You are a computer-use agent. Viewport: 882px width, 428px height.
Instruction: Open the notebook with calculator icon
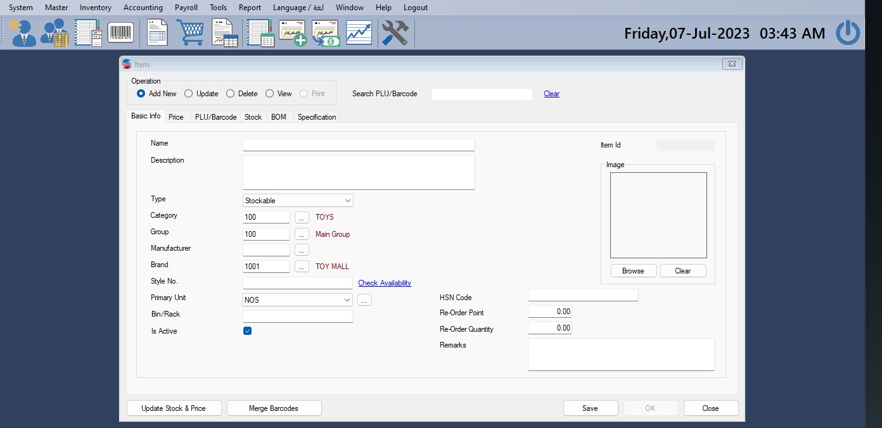(x=89, y=32)
